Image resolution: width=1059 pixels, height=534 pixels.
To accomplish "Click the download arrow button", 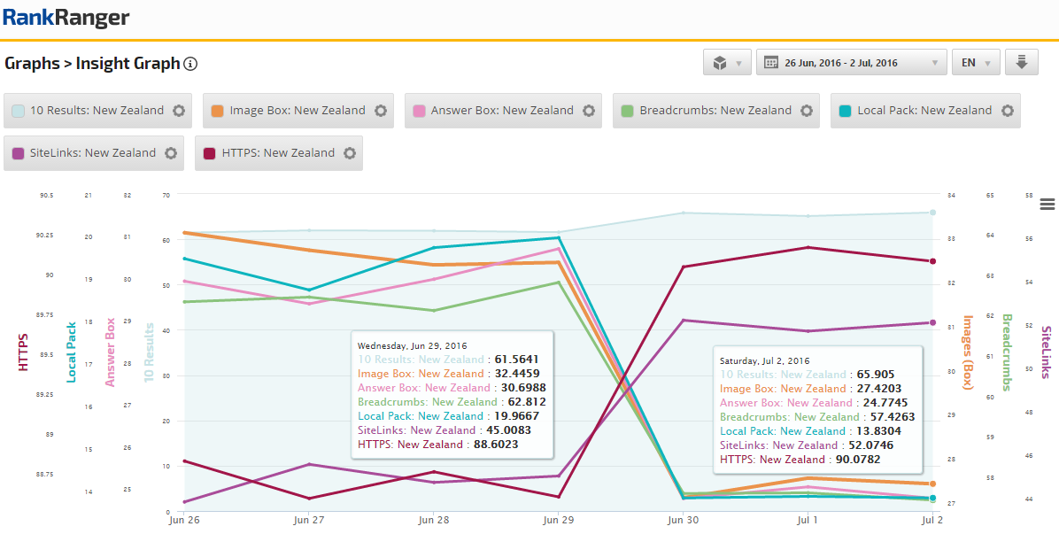I will [x=1021, y=63].
